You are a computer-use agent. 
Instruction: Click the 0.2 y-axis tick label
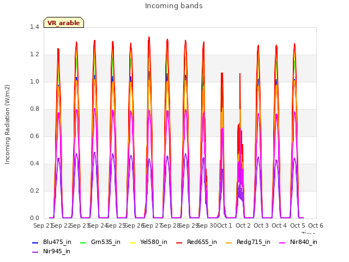pyautogui.click(x=34, y=190)
